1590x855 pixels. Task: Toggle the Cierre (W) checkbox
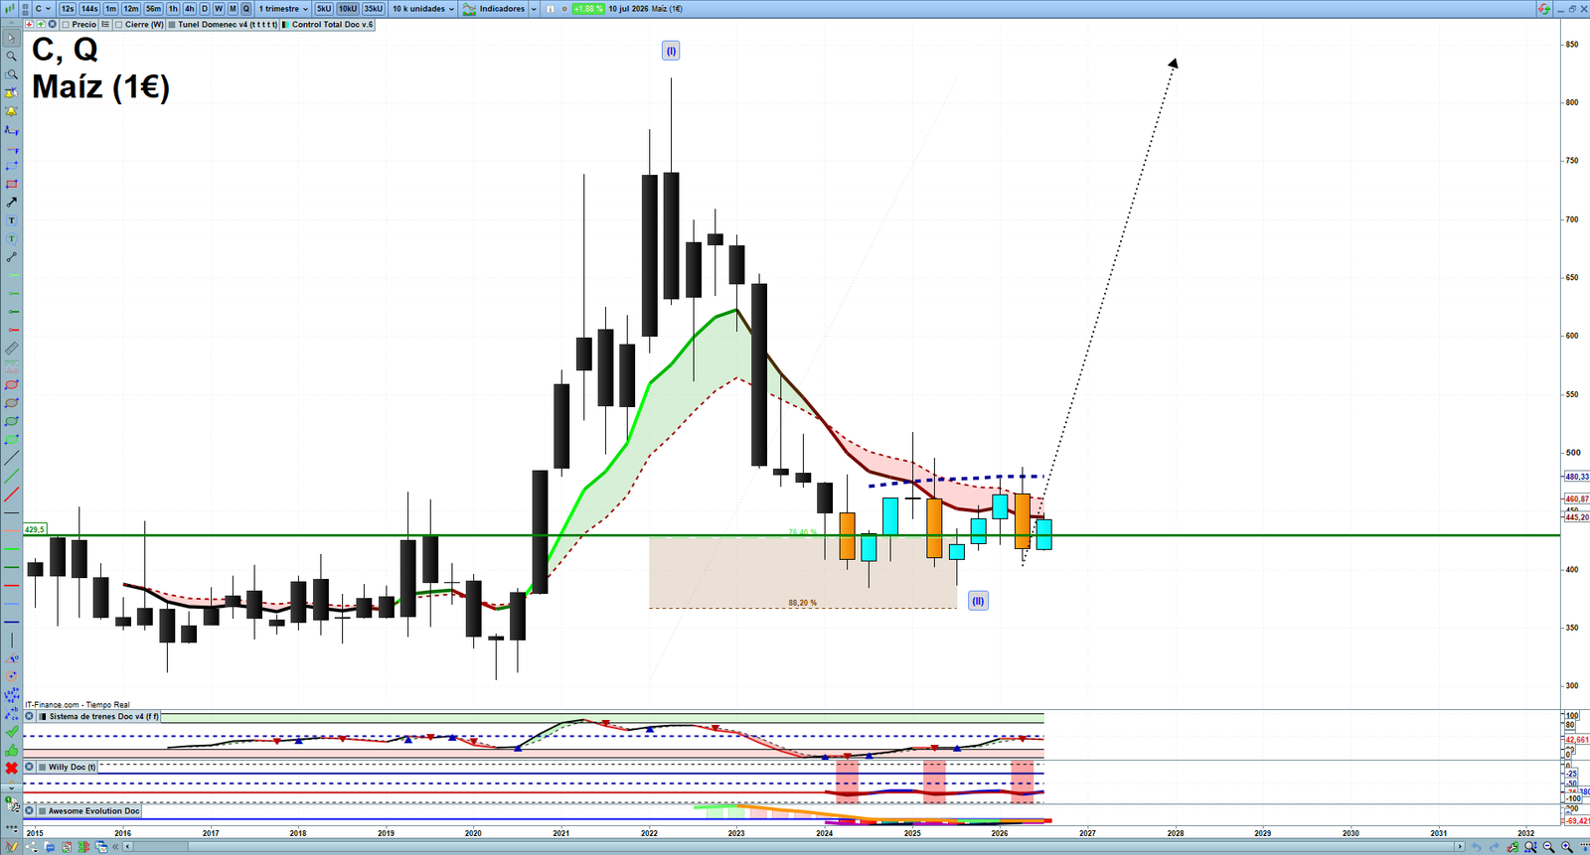(x=118, y=24)
